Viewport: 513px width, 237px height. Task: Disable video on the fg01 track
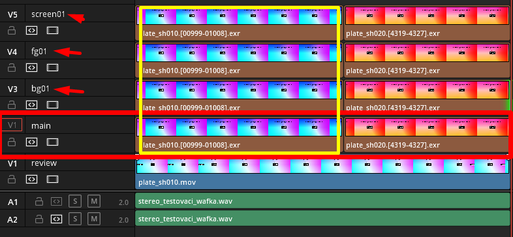52,68
